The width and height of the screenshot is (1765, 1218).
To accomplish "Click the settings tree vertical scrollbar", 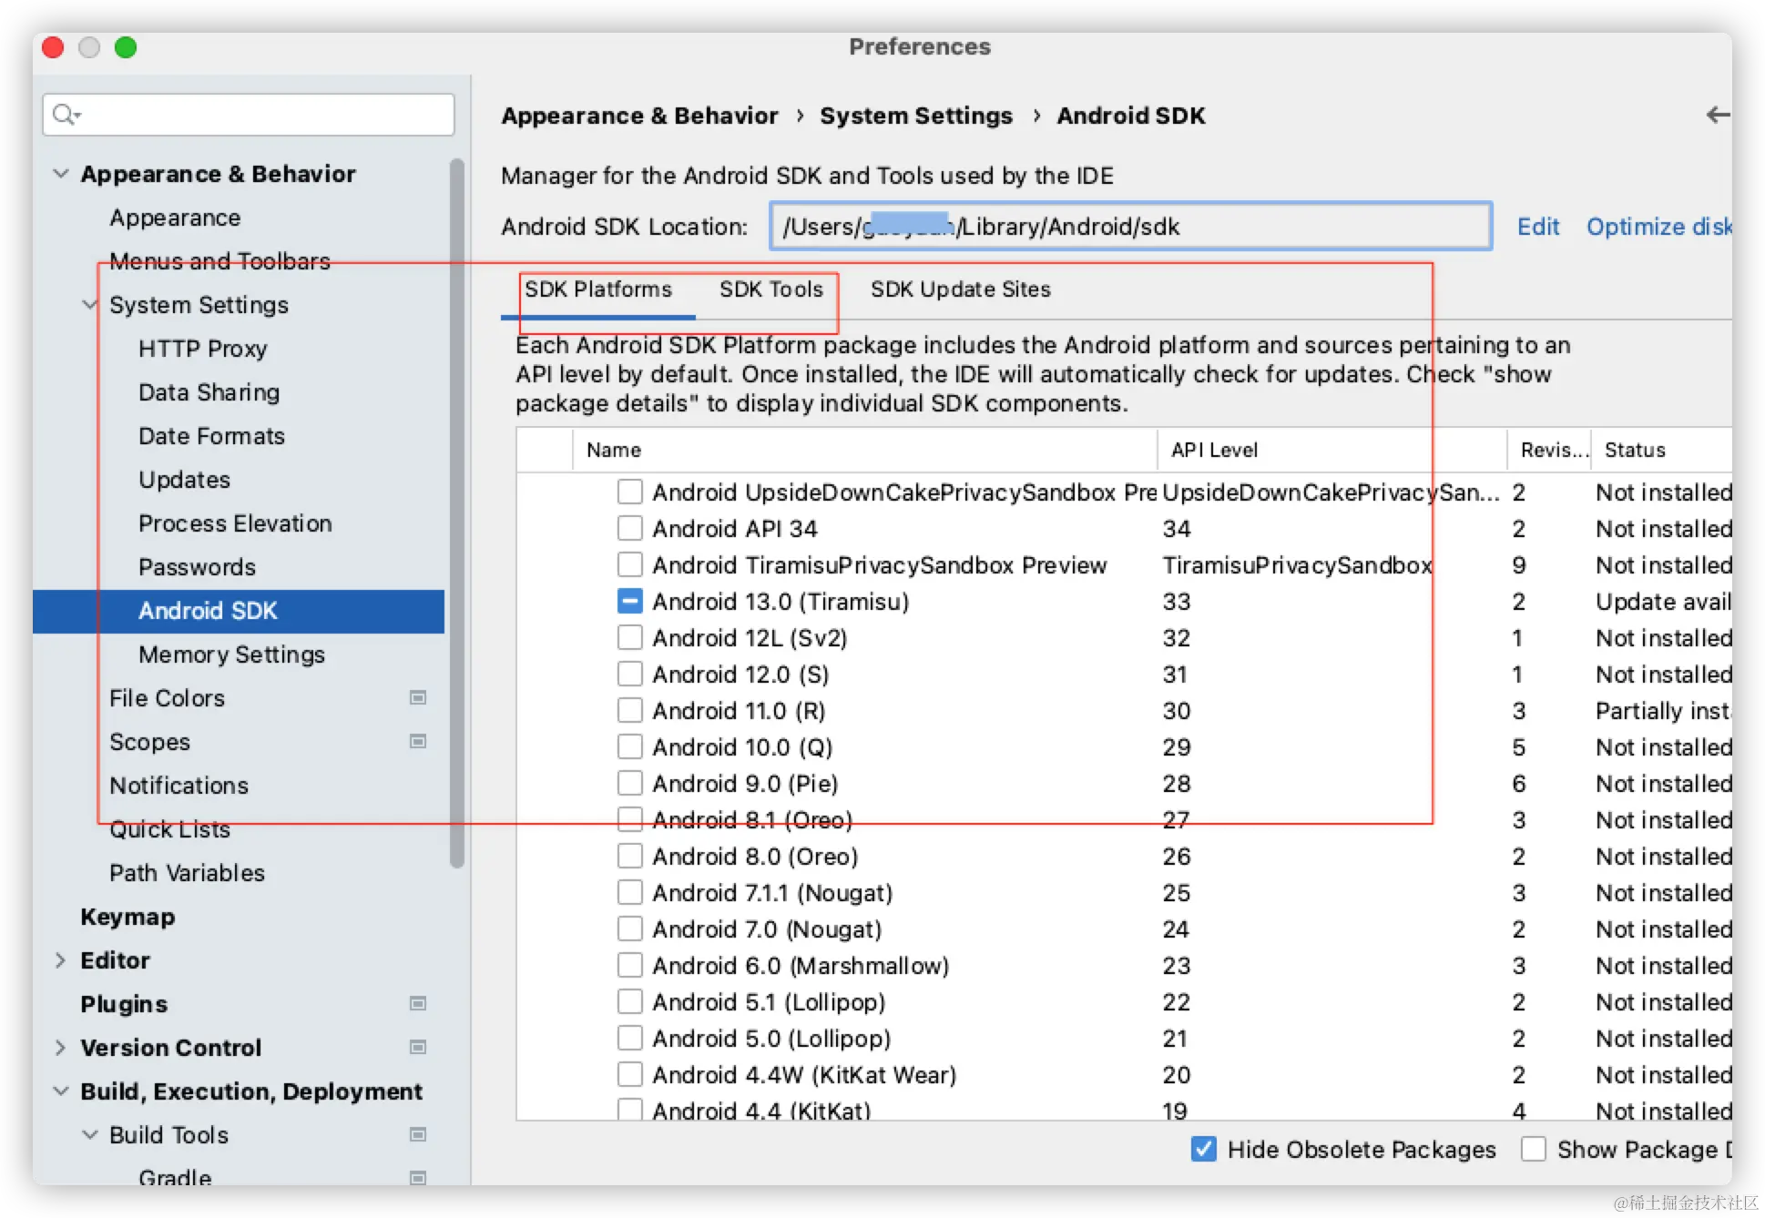I will [457, 513].
